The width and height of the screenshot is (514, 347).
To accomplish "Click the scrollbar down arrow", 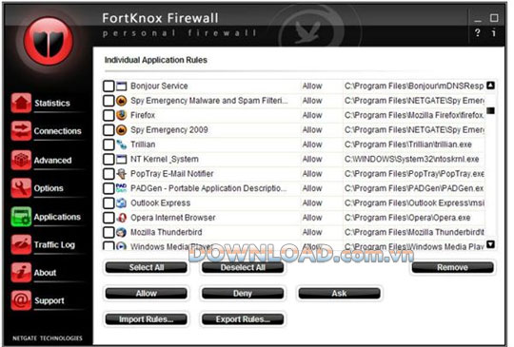I will (491, 244).
